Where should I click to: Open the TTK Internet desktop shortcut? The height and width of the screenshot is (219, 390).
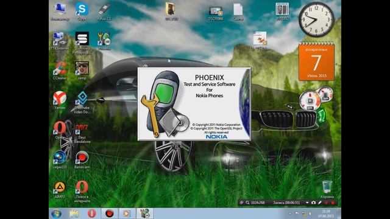(60, 41)
